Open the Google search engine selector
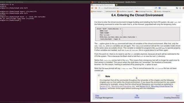This screenshot has height=103, width=184. 160,8
